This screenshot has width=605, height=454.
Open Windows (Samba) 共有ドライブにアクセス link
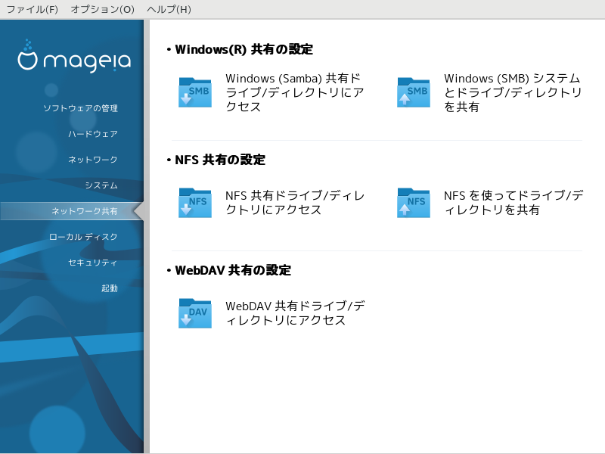(x=295, y=92)
